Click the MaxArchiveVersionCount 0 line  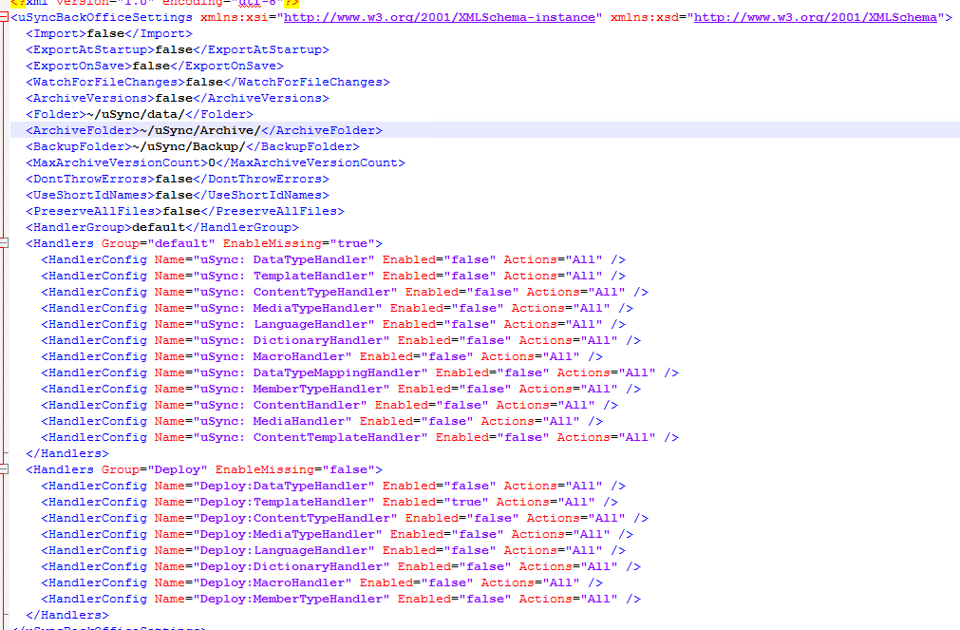tap(216, 162)
